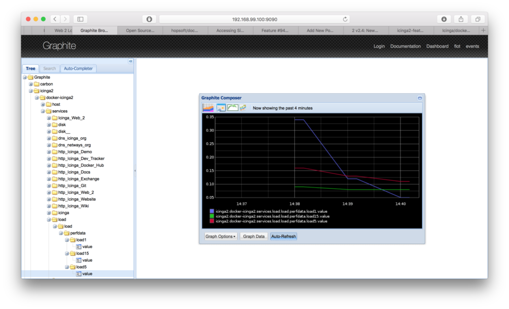Select the highlighted value row under load5
This screenshot has height=309, width=509.
point(78,274)
